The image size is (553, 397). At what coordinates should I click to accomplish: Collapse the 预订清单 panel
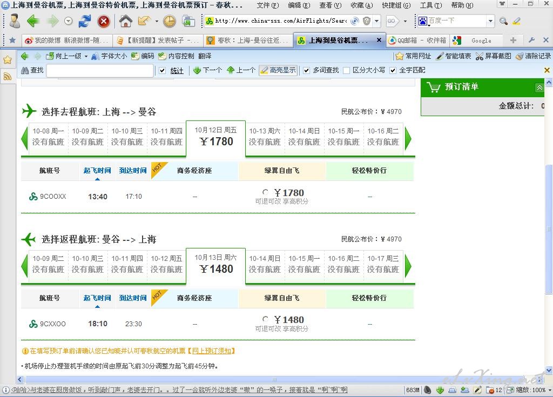coord(539,88)
